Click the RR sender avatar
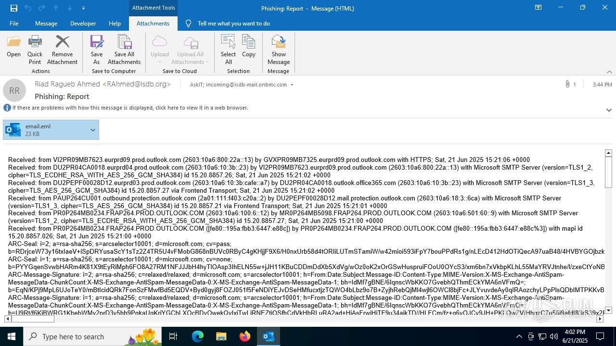 coord(14,90)
